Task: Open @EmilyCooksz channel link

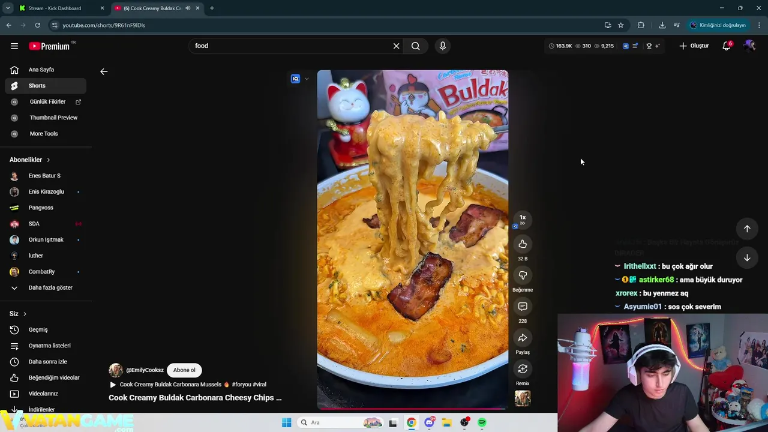Action: click(x=145, y=370)
